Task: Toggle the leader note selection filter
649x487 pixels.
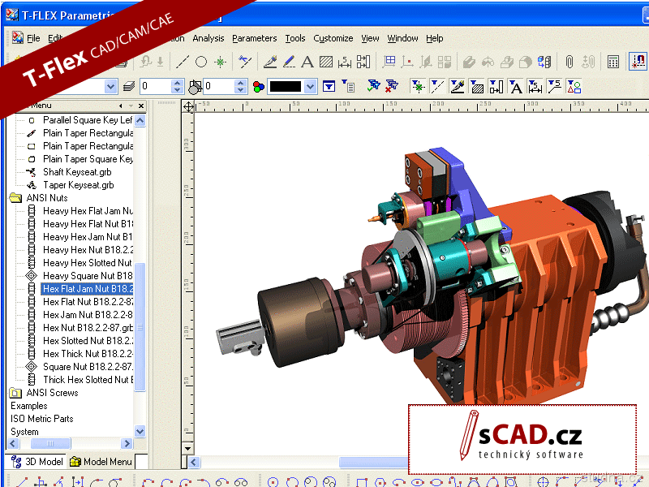Action: 554,86
